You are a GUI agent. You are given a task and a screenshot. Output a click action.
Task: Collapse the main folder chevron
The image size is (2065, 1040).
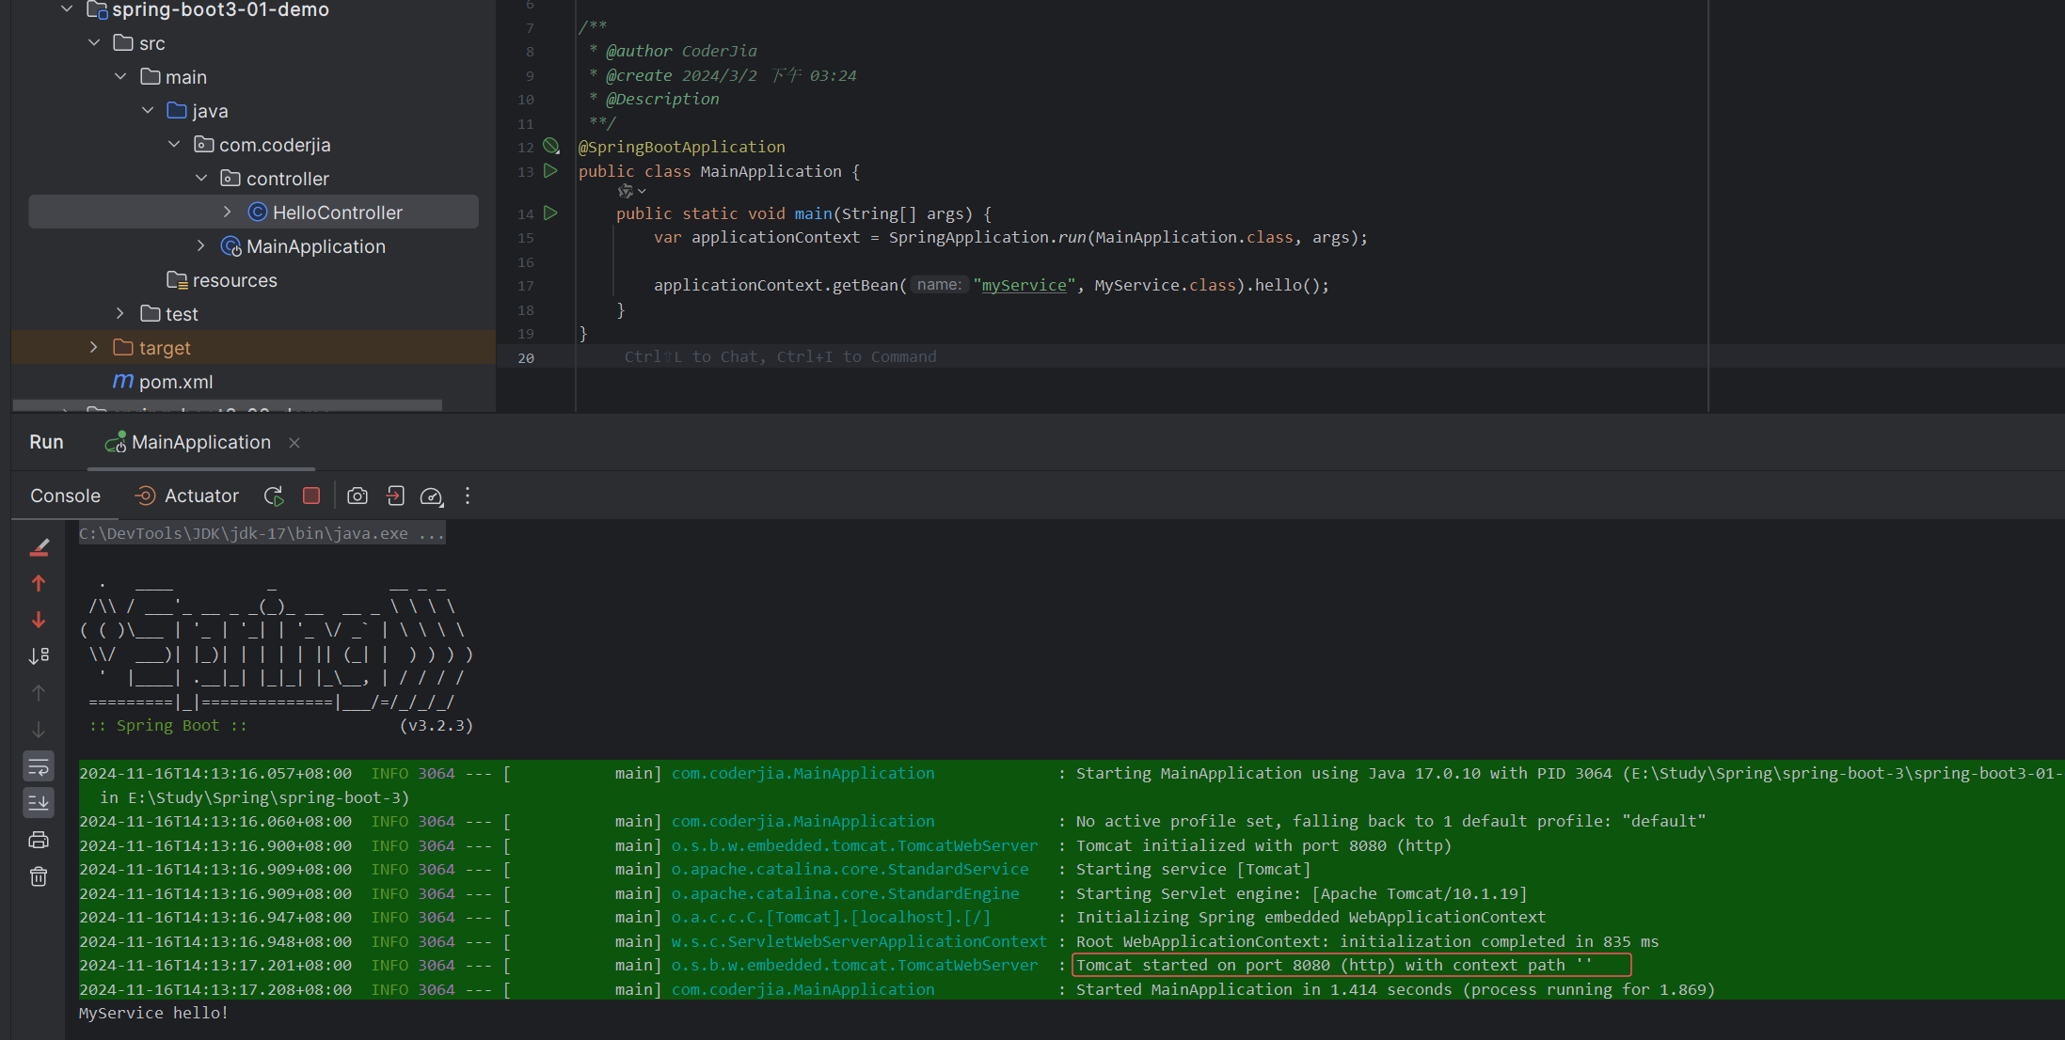[x=120, y=77]
